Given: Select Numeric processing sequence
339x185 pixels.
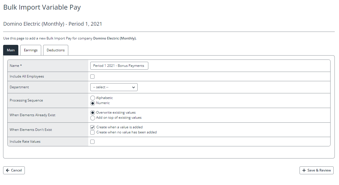Looking at the screenshot, I should (93, 103).
